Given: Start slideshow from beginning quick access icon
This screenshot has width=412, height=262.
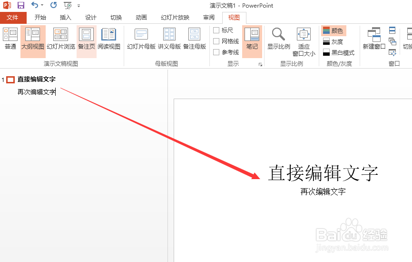Looking at the screenshot, I should click(68, 5).
